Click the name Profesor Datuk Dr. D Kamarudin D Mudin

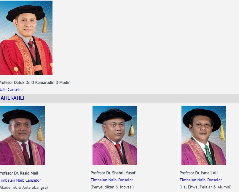[x=35, y=82]
